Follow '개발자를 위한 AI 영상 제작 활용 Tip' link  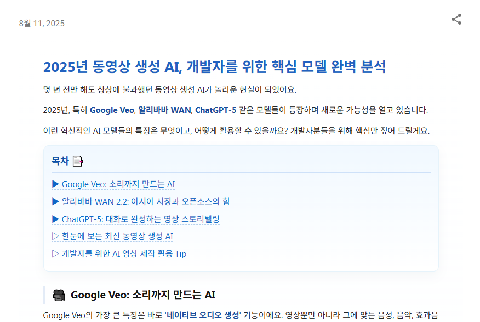point(124,253)
